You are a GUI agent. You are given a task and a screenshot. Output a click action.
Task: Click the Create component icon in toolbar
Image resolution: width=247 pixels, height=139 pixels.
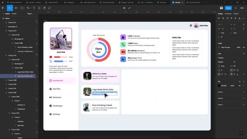[124, 8]
